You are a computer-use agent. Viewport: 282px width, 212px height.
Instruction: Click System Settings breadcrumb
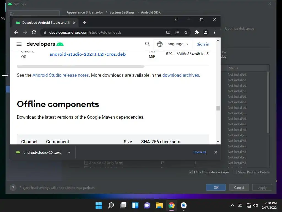tap(122, 12)
